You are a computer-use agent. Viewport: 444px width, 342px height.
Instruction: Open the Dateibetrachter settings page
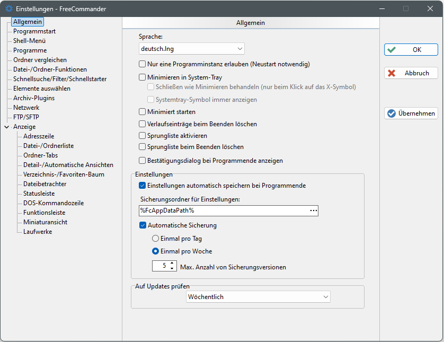(x=45, y=184)
